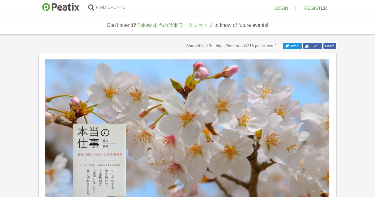Open the REGISTER link
This screenshot has height=197, width=375.
(x=316, y=8)
